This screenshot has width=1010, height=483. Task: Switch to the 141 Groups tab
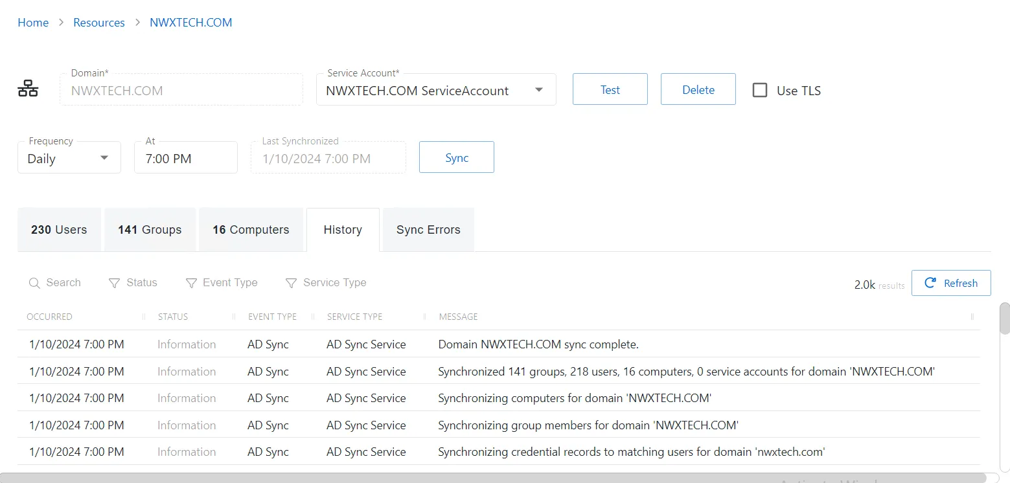(x=150, y=230)
